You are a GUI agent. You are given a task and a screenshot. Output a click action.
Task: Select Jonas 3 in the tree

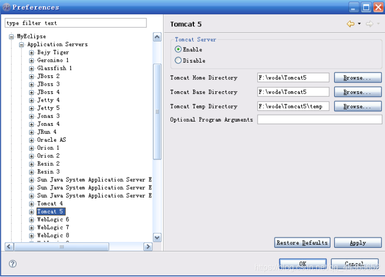coord(48,116)
